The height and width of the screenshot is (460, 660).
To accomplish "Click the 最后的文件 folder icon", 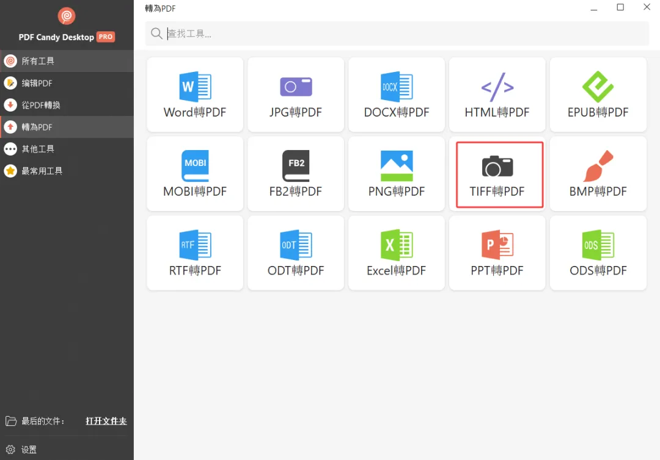I will [11, 421].
